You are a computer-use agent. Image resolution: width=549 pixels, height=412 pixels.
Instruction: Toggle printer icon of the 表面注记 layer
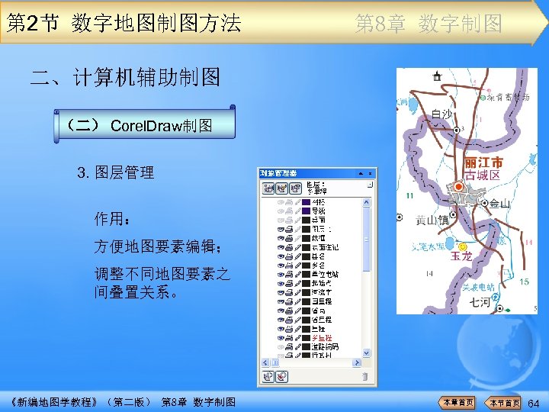289,247
